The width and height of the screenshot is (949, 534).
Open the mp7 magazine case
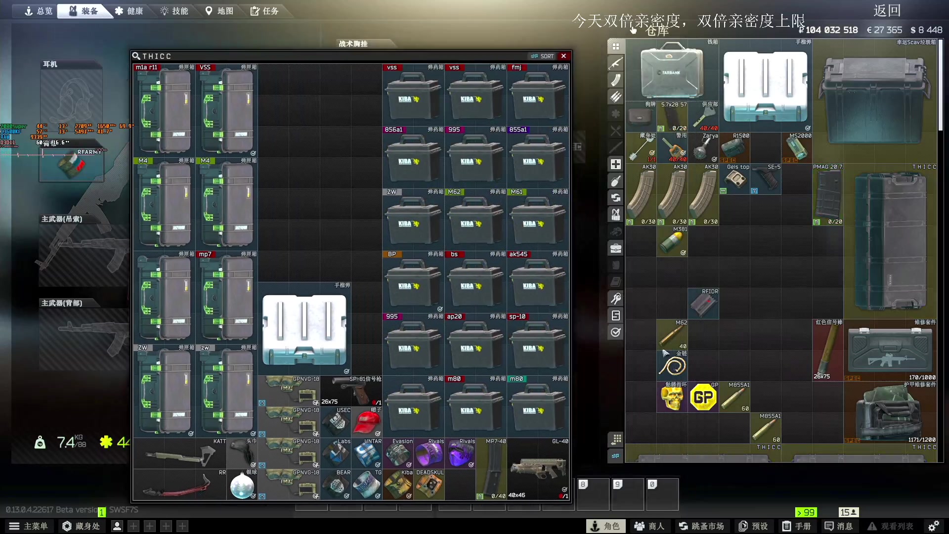coord(227,297)
